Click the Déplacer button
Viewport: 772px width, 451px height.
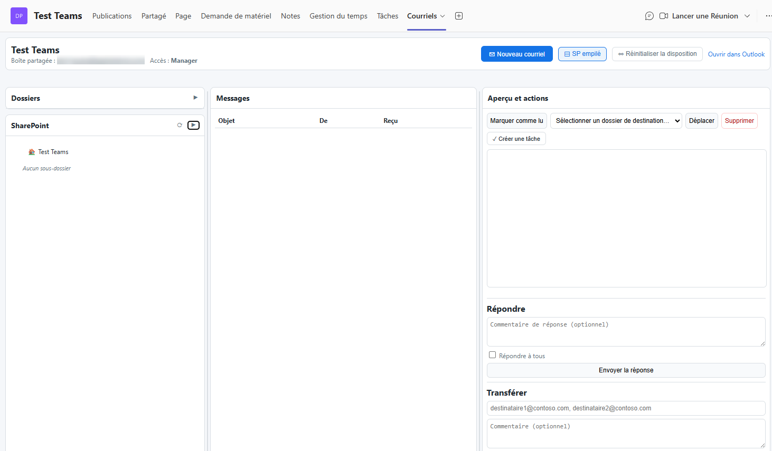(702, 121)
